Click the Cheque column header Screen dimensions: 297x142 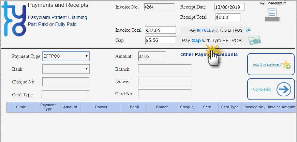tap(187, 107)
